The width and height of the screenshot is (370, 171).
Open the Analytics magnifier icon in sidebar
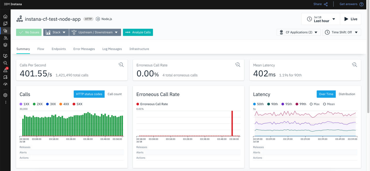[5, 63]
